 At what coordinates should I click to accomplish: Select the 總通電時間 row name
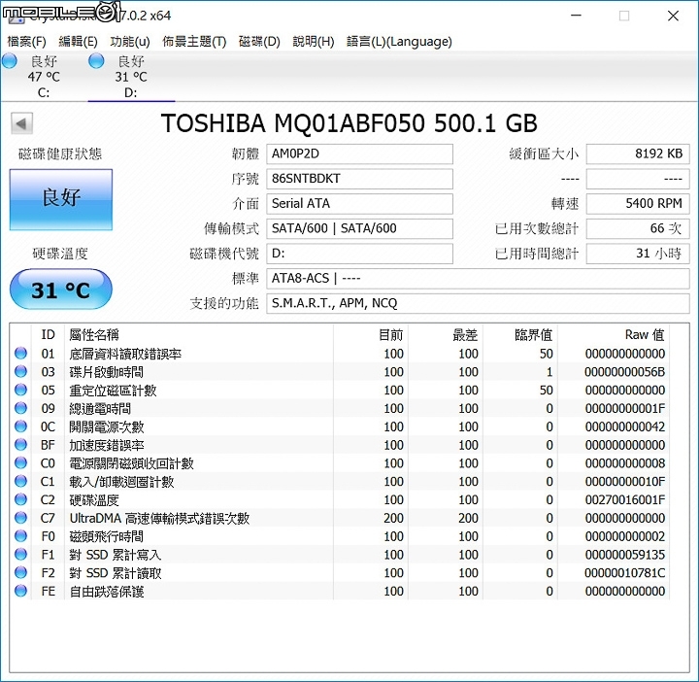100,409
